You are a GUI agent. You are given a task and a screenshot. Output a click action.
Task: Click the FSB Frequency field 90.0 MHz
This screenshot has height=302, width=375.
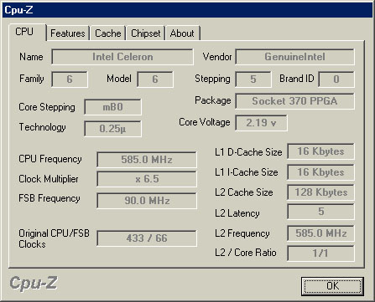coord(147,201)
